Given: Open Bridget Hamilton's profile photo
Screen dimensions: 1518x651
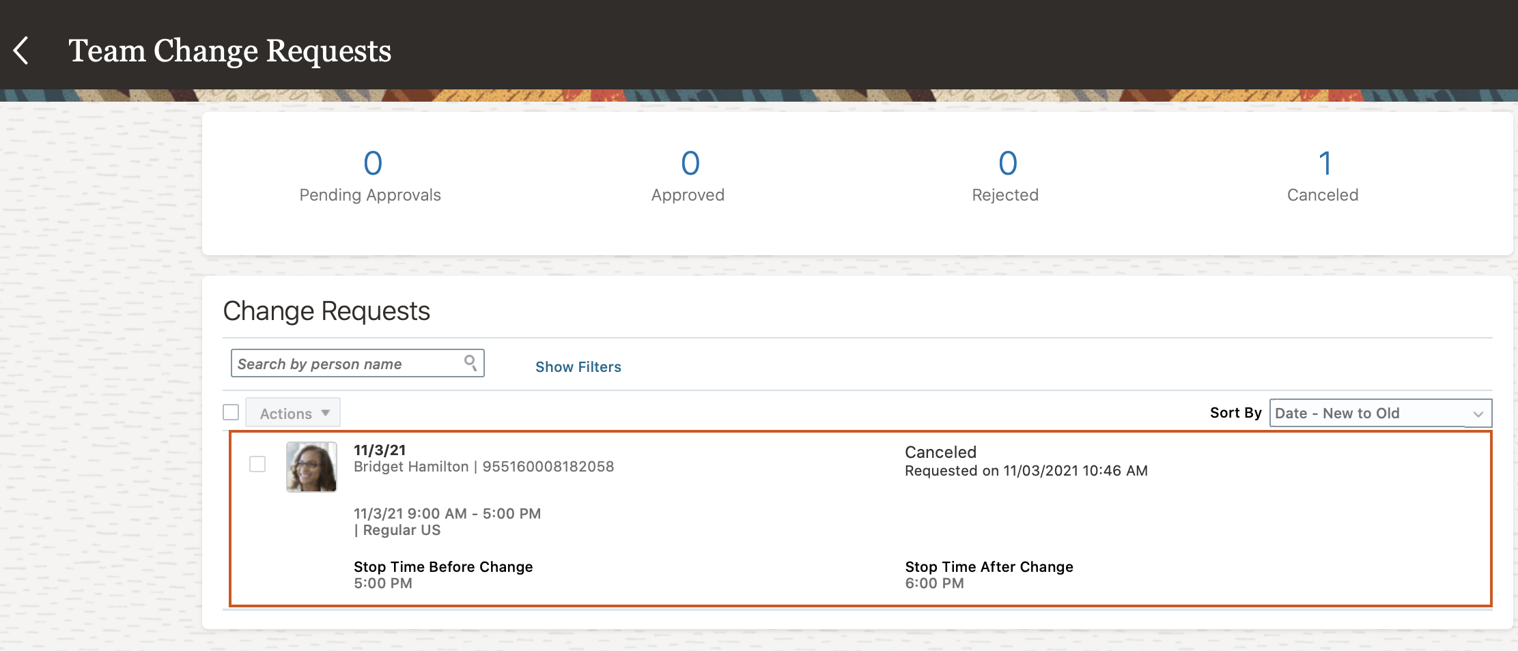Looking at the screenshot, I should 311,467.
